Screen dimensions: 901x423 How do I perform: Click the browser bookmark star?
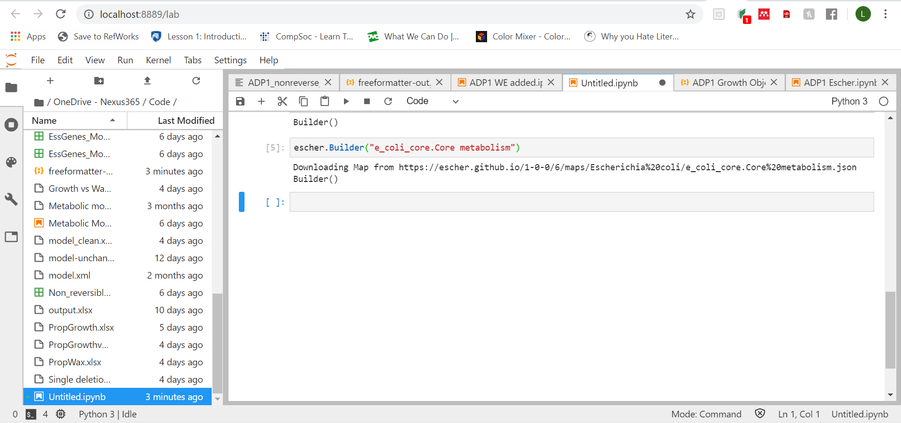(690, 14)
